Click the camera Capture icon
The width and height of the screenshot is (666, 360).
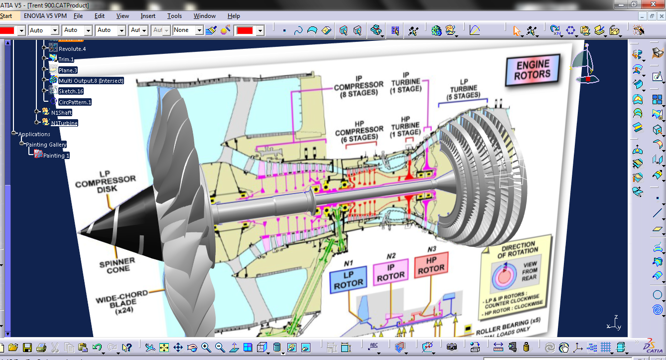click(x=452, y=347)
